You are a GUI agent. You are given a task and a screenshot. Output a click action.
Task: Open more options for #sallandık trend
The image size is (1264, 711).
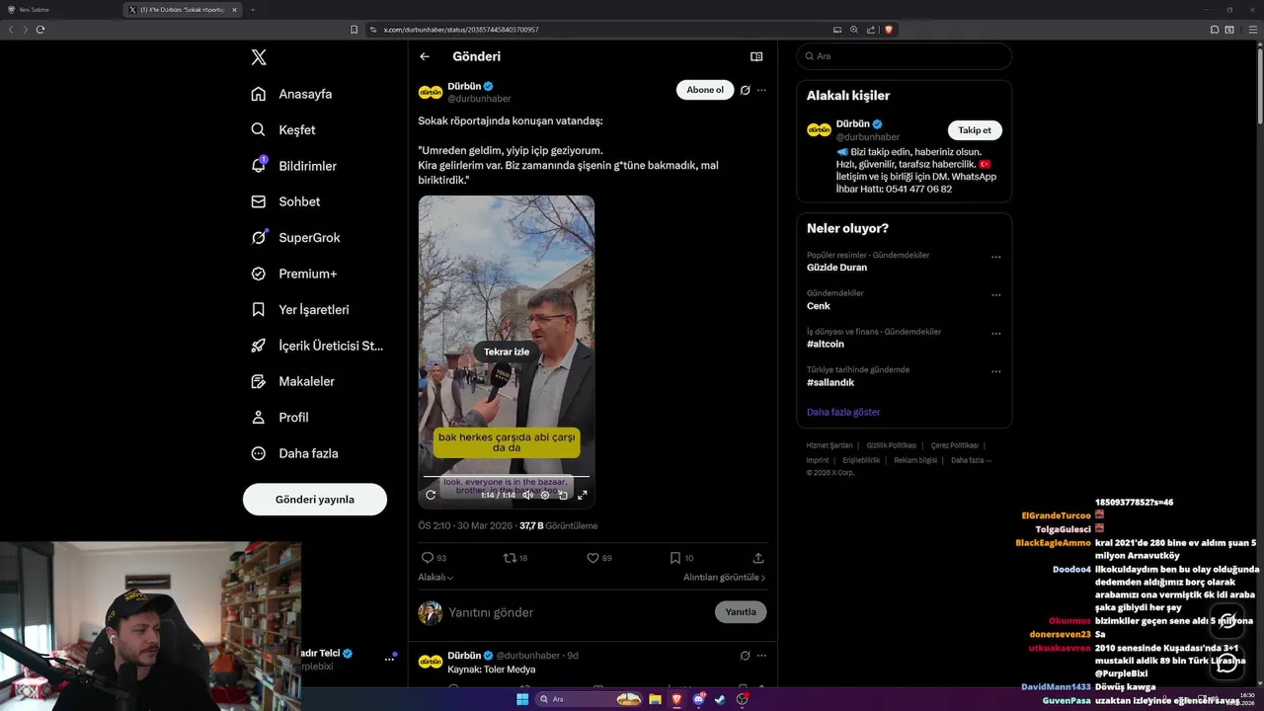995,372
